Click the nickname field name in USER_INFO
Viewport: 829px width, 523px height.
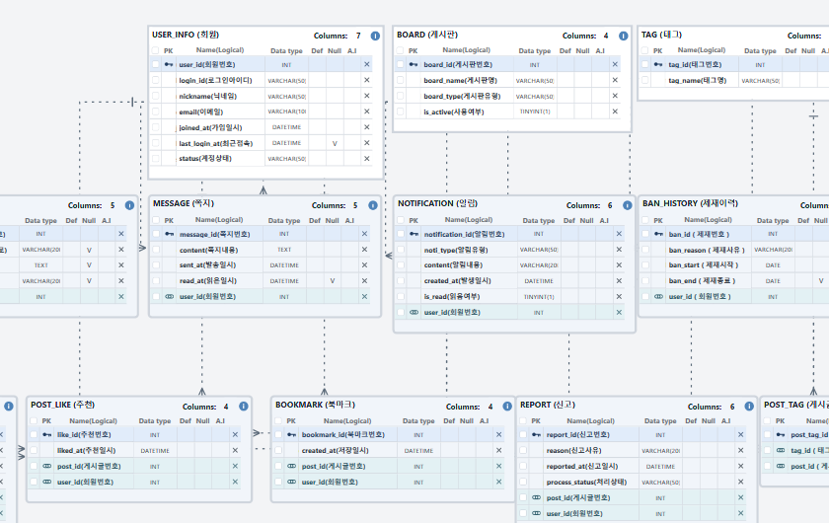click(207, 97)
